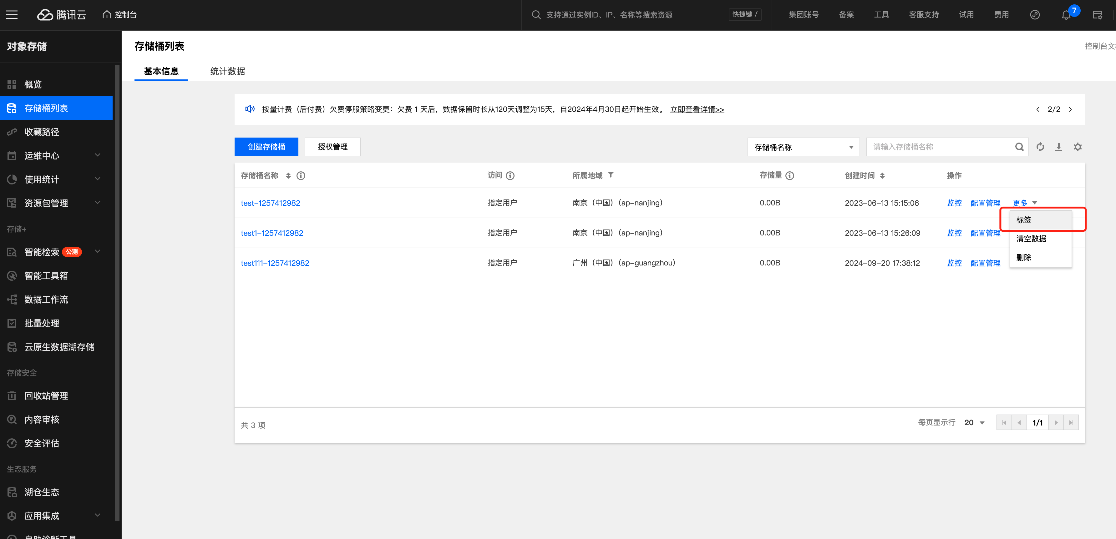Open 配置管理 for test1-1257412982
1116x539 pixels.
click(x=985, y=233)
